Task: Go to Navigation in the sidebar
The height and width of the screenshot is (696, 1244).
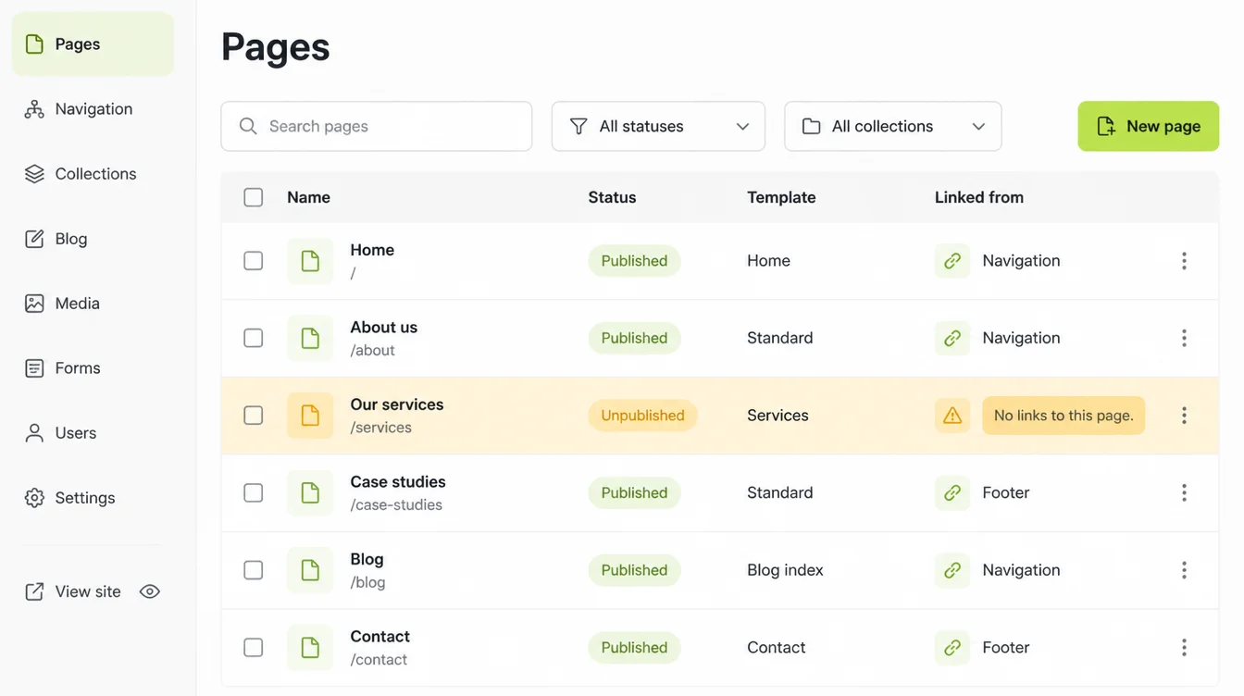Action: coord(93,109)
